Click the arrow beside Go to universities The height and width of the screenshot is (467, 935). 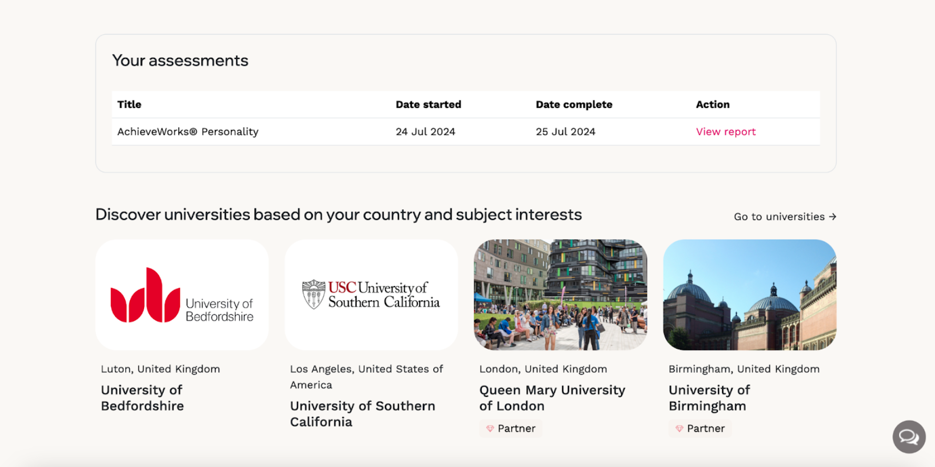832,217
